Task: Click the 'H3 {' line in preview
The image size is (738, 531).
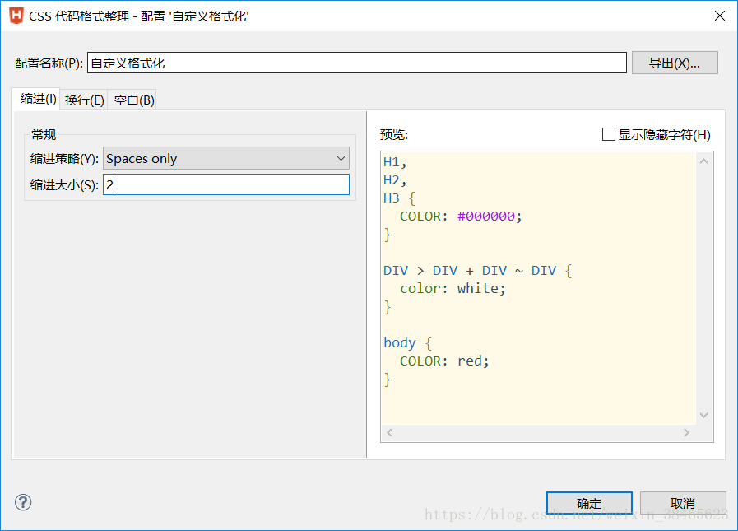Action: (x=399, y=198)
